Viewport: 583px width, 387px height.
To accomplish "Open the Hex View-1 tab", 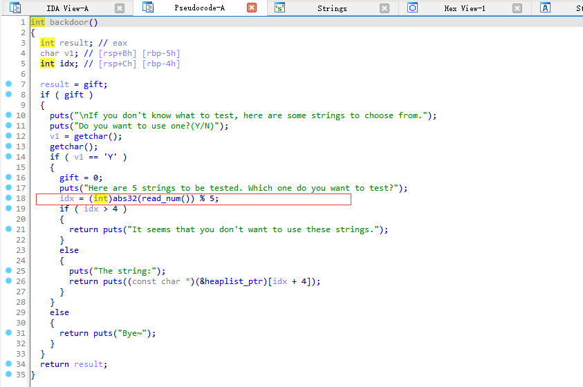I will click(464, 8).
